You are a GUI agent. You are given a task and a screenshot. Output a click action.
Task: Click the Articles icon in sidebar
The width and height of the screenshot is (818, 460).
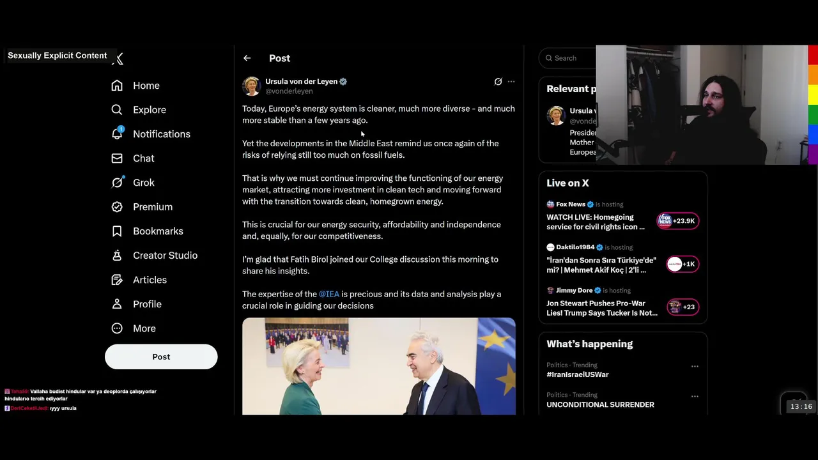pyautogui.click(x=117, y=280)
